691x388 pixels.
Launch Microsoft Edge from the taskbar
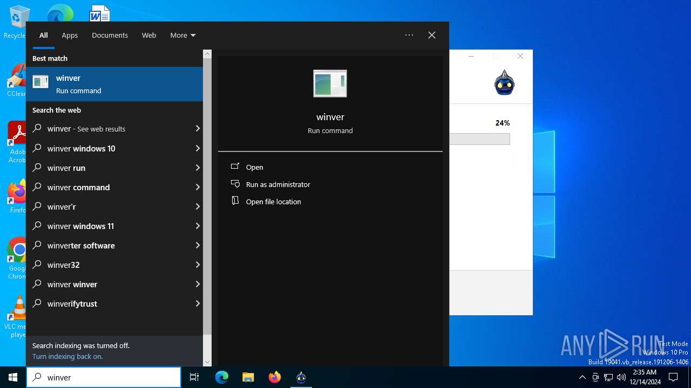[x=222, y=377]
